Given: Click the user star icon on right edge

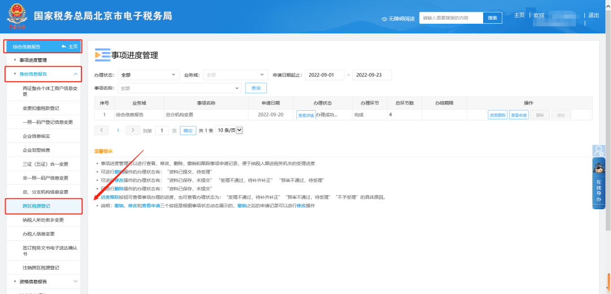Looking at the screenshot, I should (x=599, y=150).
